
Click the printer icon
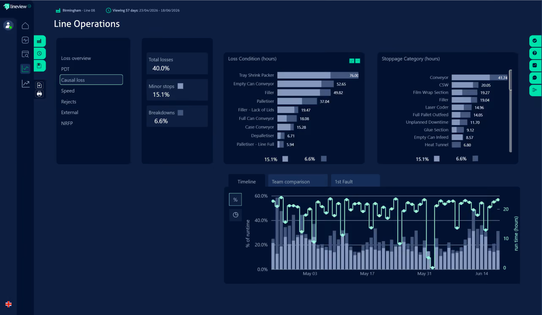(39, 94)
